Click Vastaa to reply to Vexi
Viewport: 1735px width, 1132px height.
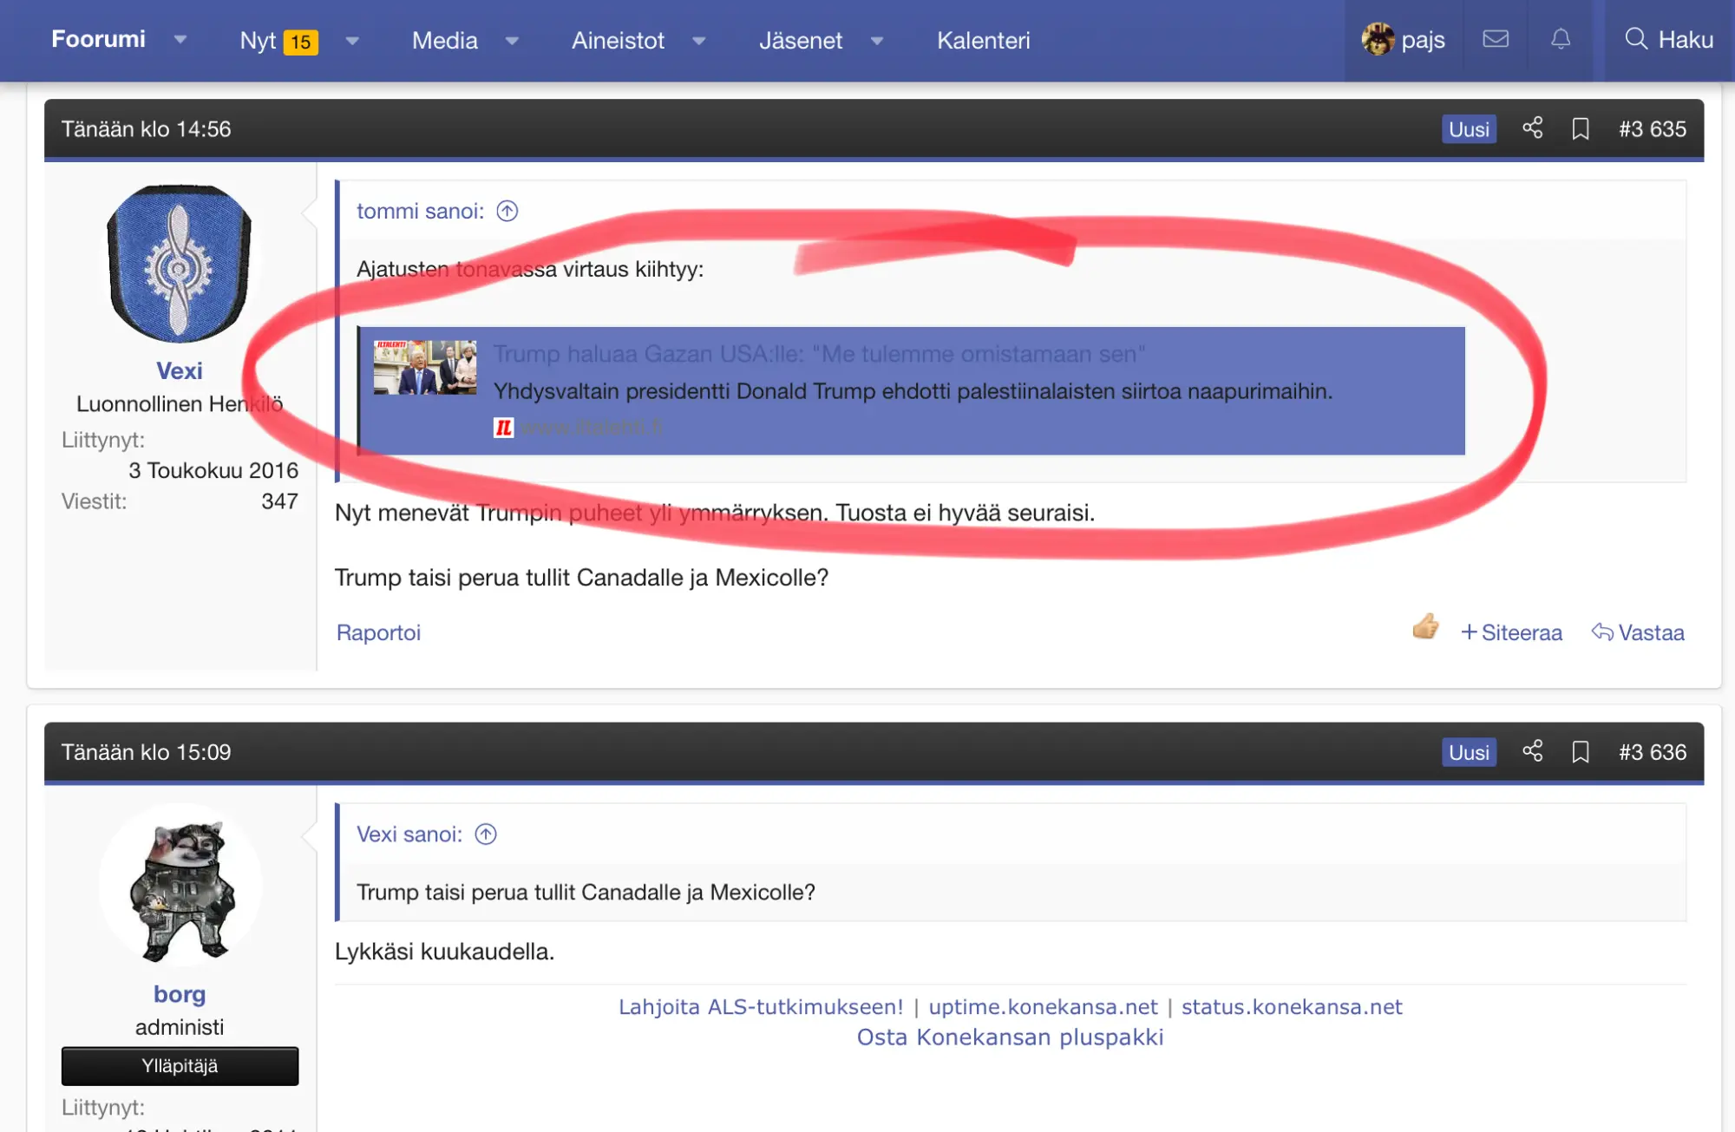point(1638,632)
